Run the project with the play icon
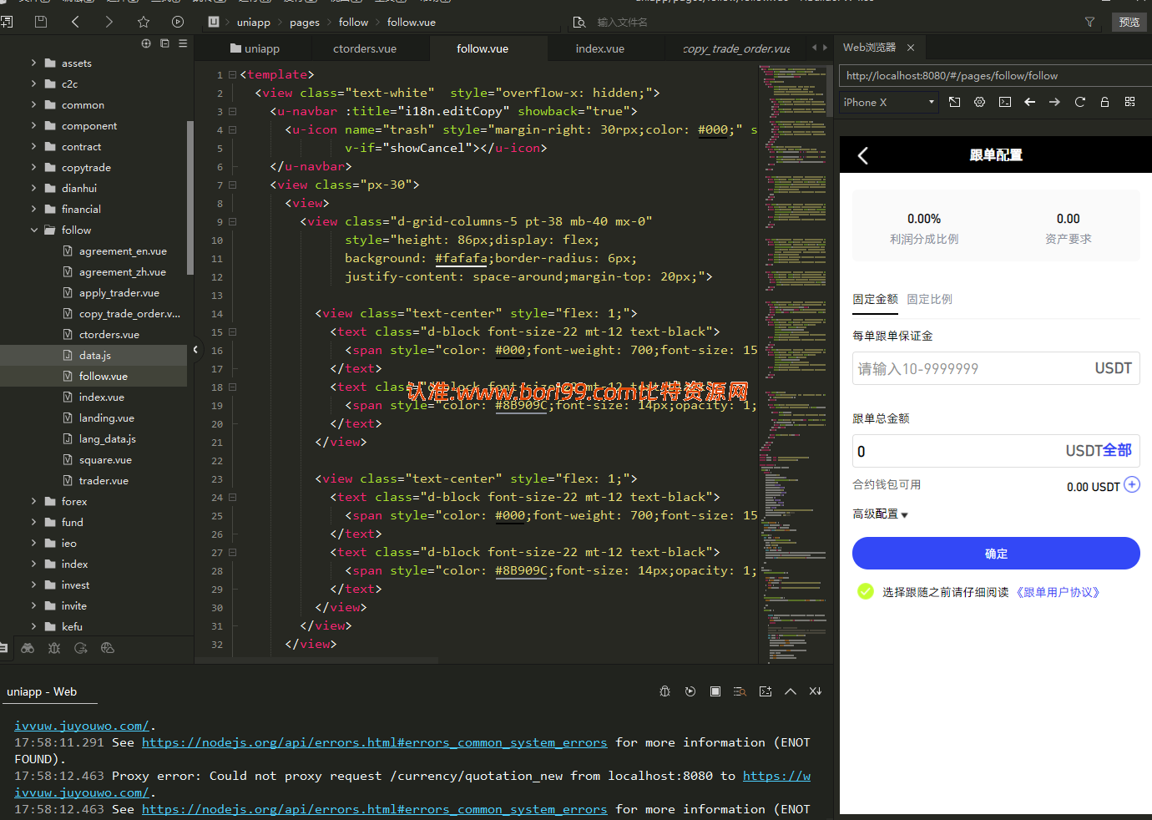Viewport: 1152px width, 820px height. (x=177, y=22)
